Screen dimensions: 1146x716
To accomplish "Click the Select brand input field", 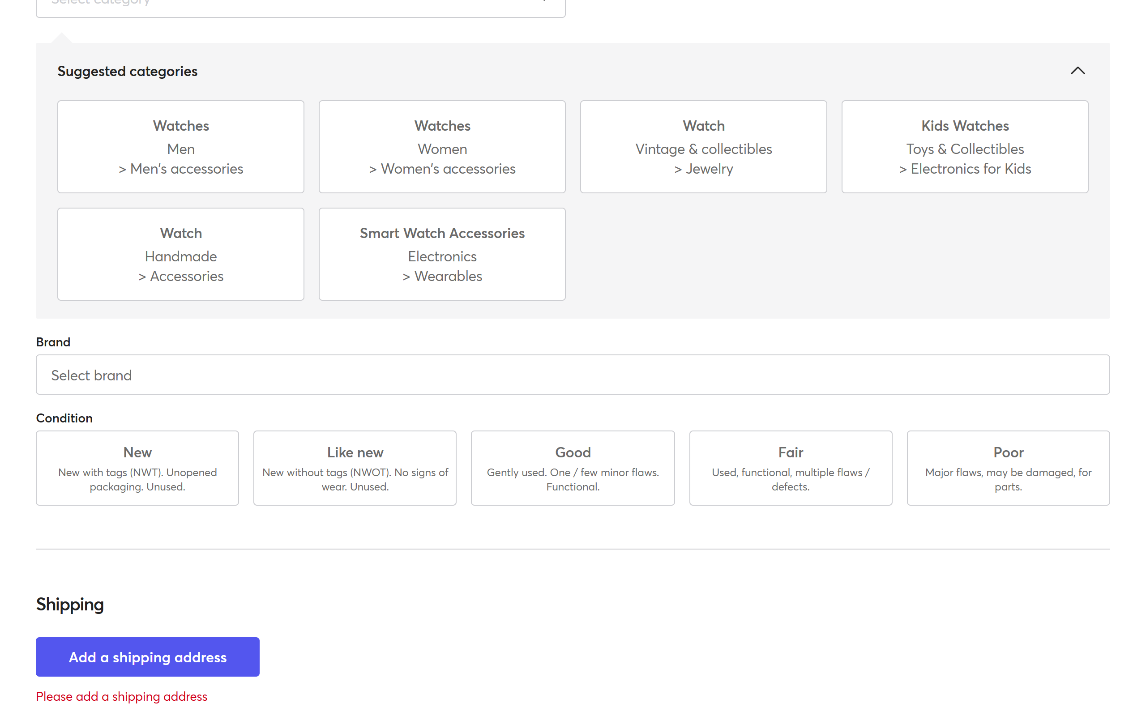I will coord(573,375).
